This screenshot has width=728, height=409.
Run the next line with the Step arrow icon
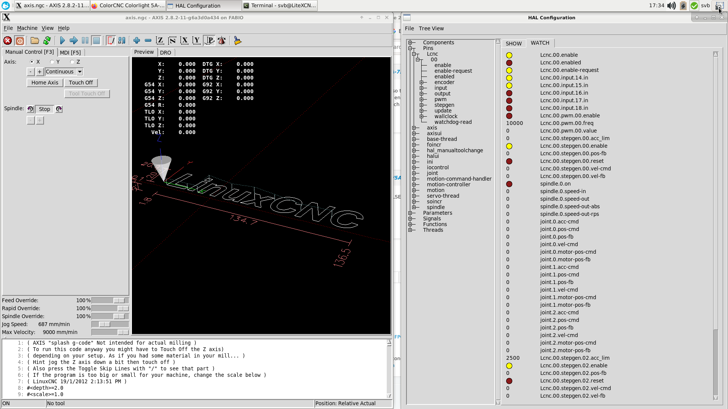pyautogui.click(x=74, y=41)
